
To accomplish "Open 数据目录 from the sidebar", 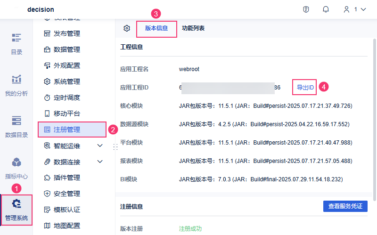I will click(x=16, y=127).
